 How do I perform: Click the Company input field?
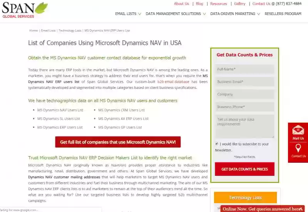tap(244, 94)
